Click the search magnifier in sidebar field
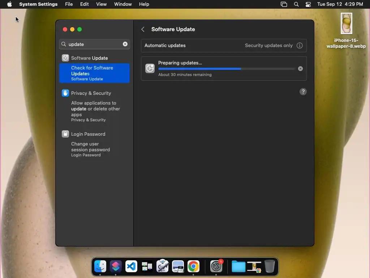The width and height of the screenshot is (370, 278). click(x=64, y=44)
